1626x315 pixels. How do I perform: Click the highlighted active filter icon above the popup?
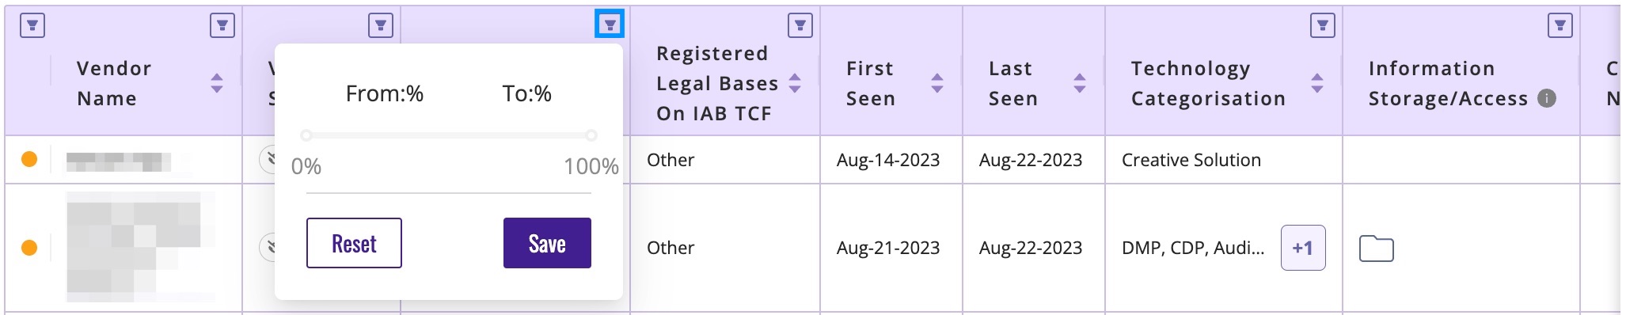(x=610, y=25)
